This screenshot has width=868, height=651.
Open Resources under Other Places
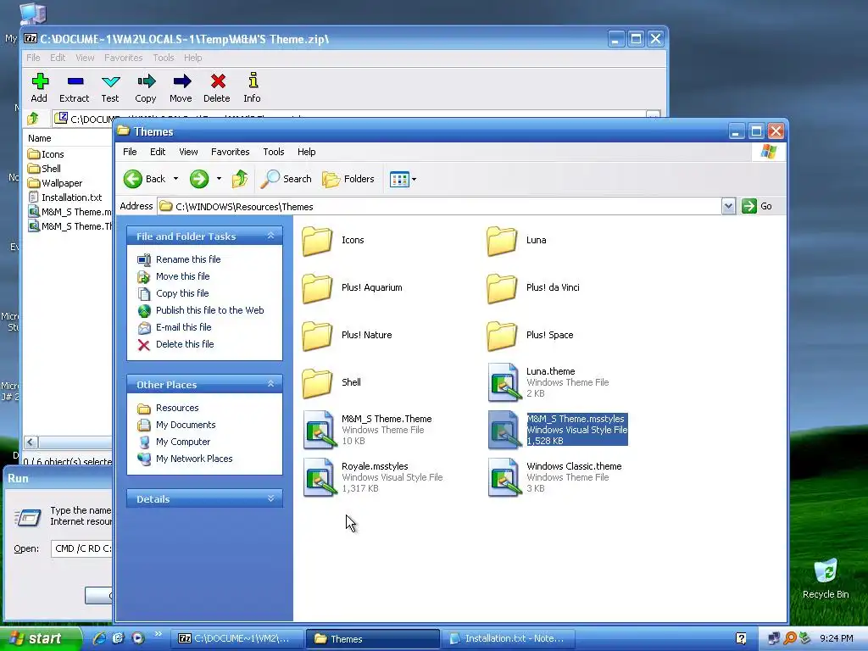click(177, 408)
